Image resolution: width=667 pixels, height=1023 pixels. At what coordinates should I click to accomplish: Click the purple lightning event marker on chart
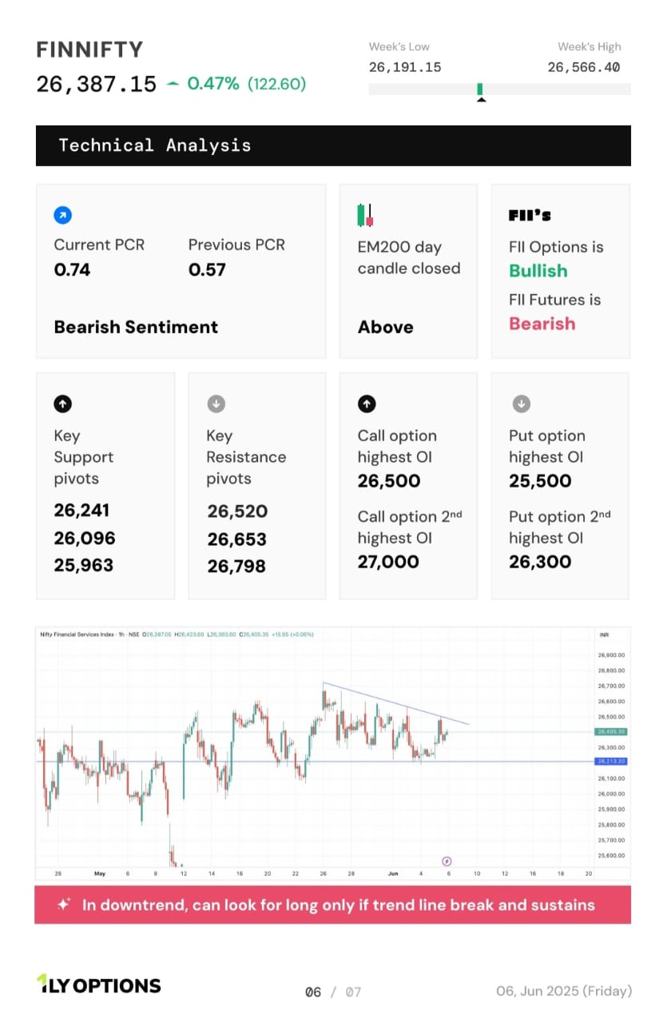click(x=447, y=861)
